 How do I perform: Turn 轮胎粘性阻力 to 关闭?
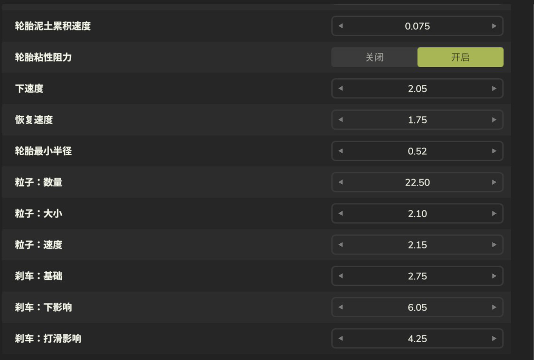374,57
